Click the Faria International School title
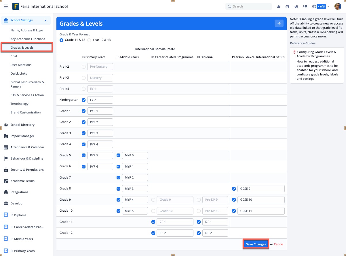The image size is (346, 256). [44, 6]
